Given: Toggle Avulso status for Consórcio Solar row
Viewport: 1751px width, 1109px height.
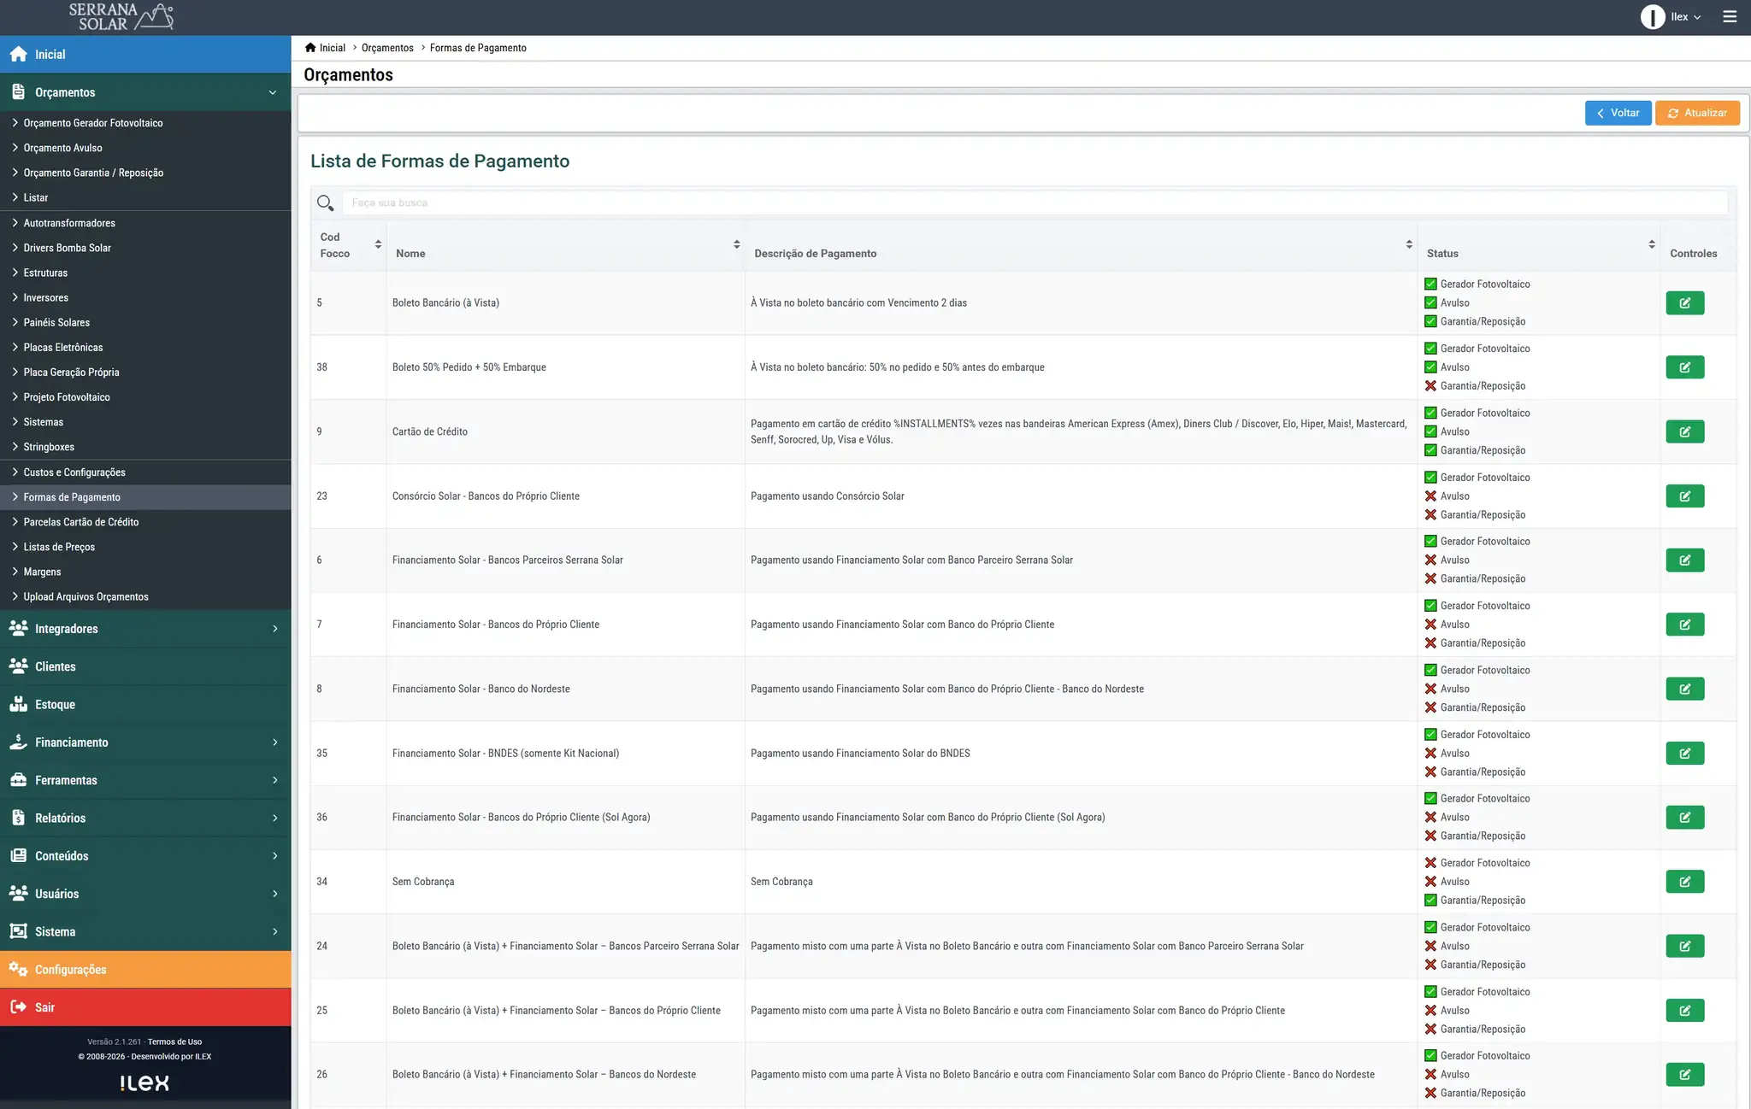Looking at the screenshot, I should [1430, 496].
